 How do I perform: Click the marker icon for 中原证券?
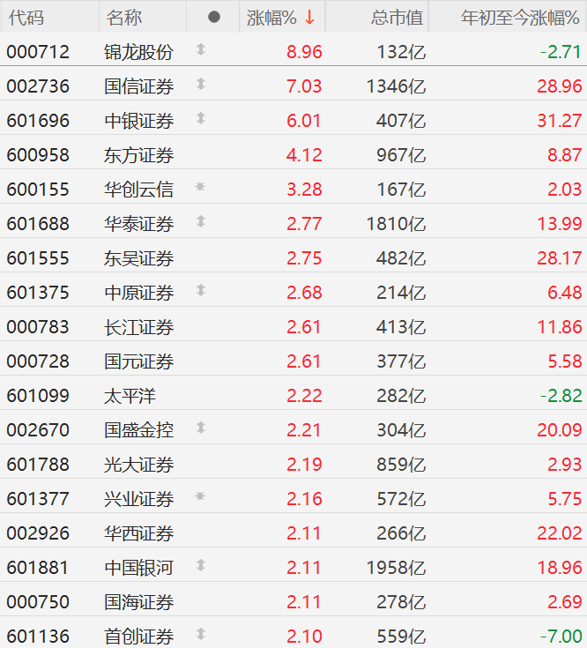click(x=201, y=290)
